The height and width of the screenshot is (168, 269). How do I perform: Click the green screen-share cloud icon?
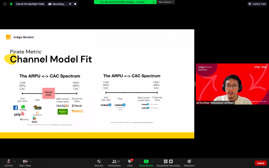click(x=154, y=2)
